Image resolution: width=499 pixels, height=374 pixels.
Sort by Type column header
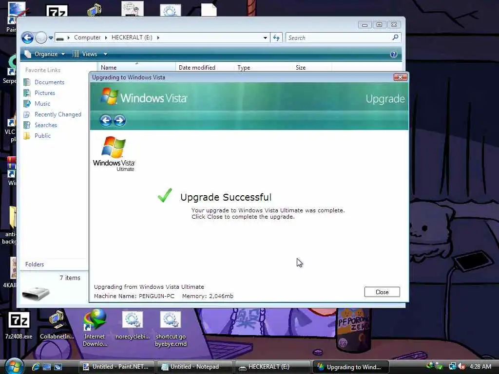[263, 67]
